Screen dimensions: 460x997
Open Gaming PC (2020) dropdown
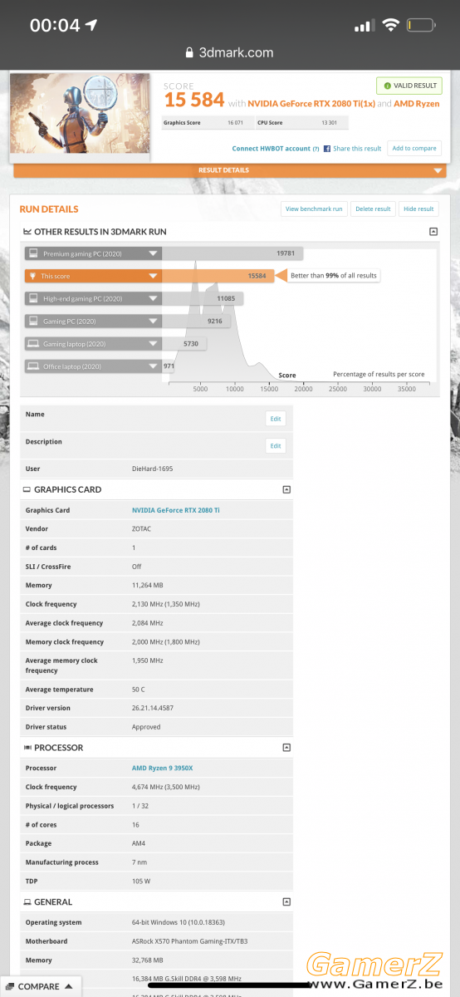click(x=153, y=321)
